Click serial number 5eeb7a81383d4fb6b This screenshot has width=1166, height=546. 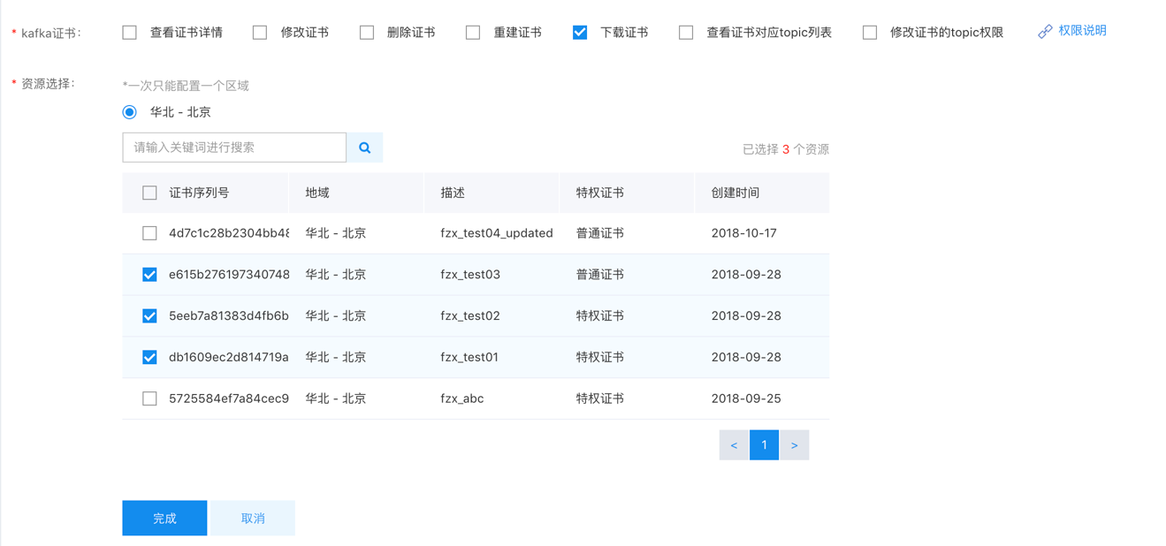[229, 315]
